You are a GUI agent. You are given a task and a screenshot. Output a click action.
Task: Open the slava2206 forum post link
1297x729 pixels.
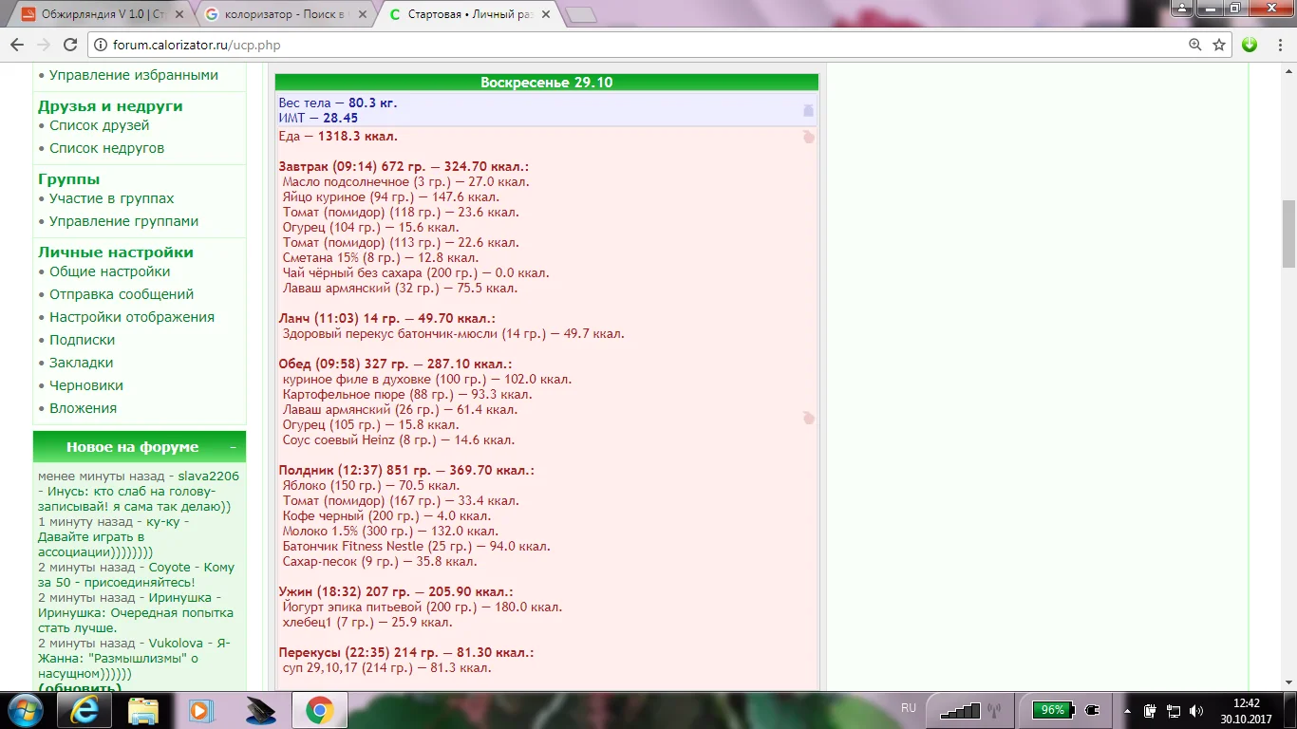(x=209, y=476)
